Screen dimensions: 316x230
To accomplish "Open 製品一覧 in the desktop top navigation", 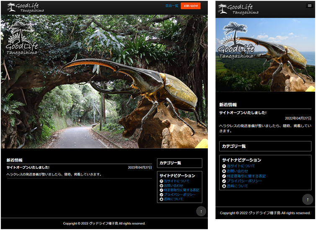I will (x=171, y=6).
